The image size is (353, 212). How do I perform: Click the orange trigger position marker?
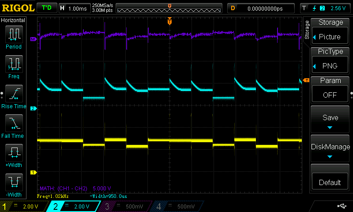pos(169,21)
